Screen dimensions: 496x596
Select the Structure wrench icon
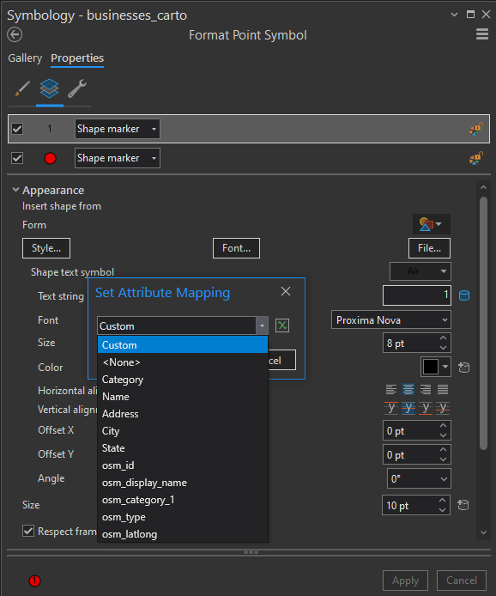pos(77,88)
